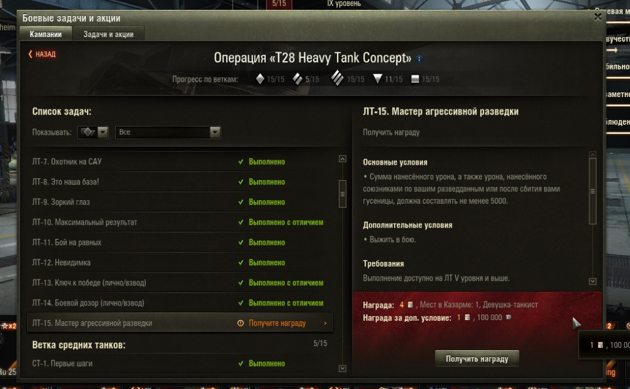630x389 pixels.
Task: Click the warning icon on ЛТ-15 row
Action: pos(240,323)
